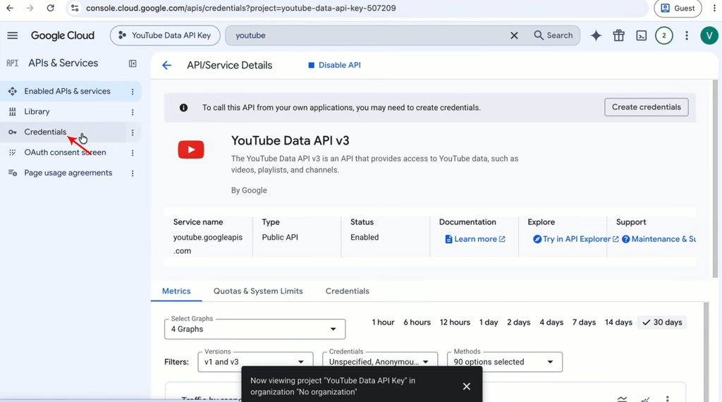
Task: Select the 6 hours time range
Action: [x=417, y=322]
